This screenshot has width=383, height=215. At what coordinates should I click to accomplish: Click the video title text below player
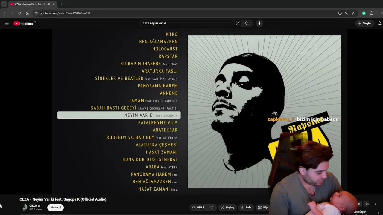63,199
